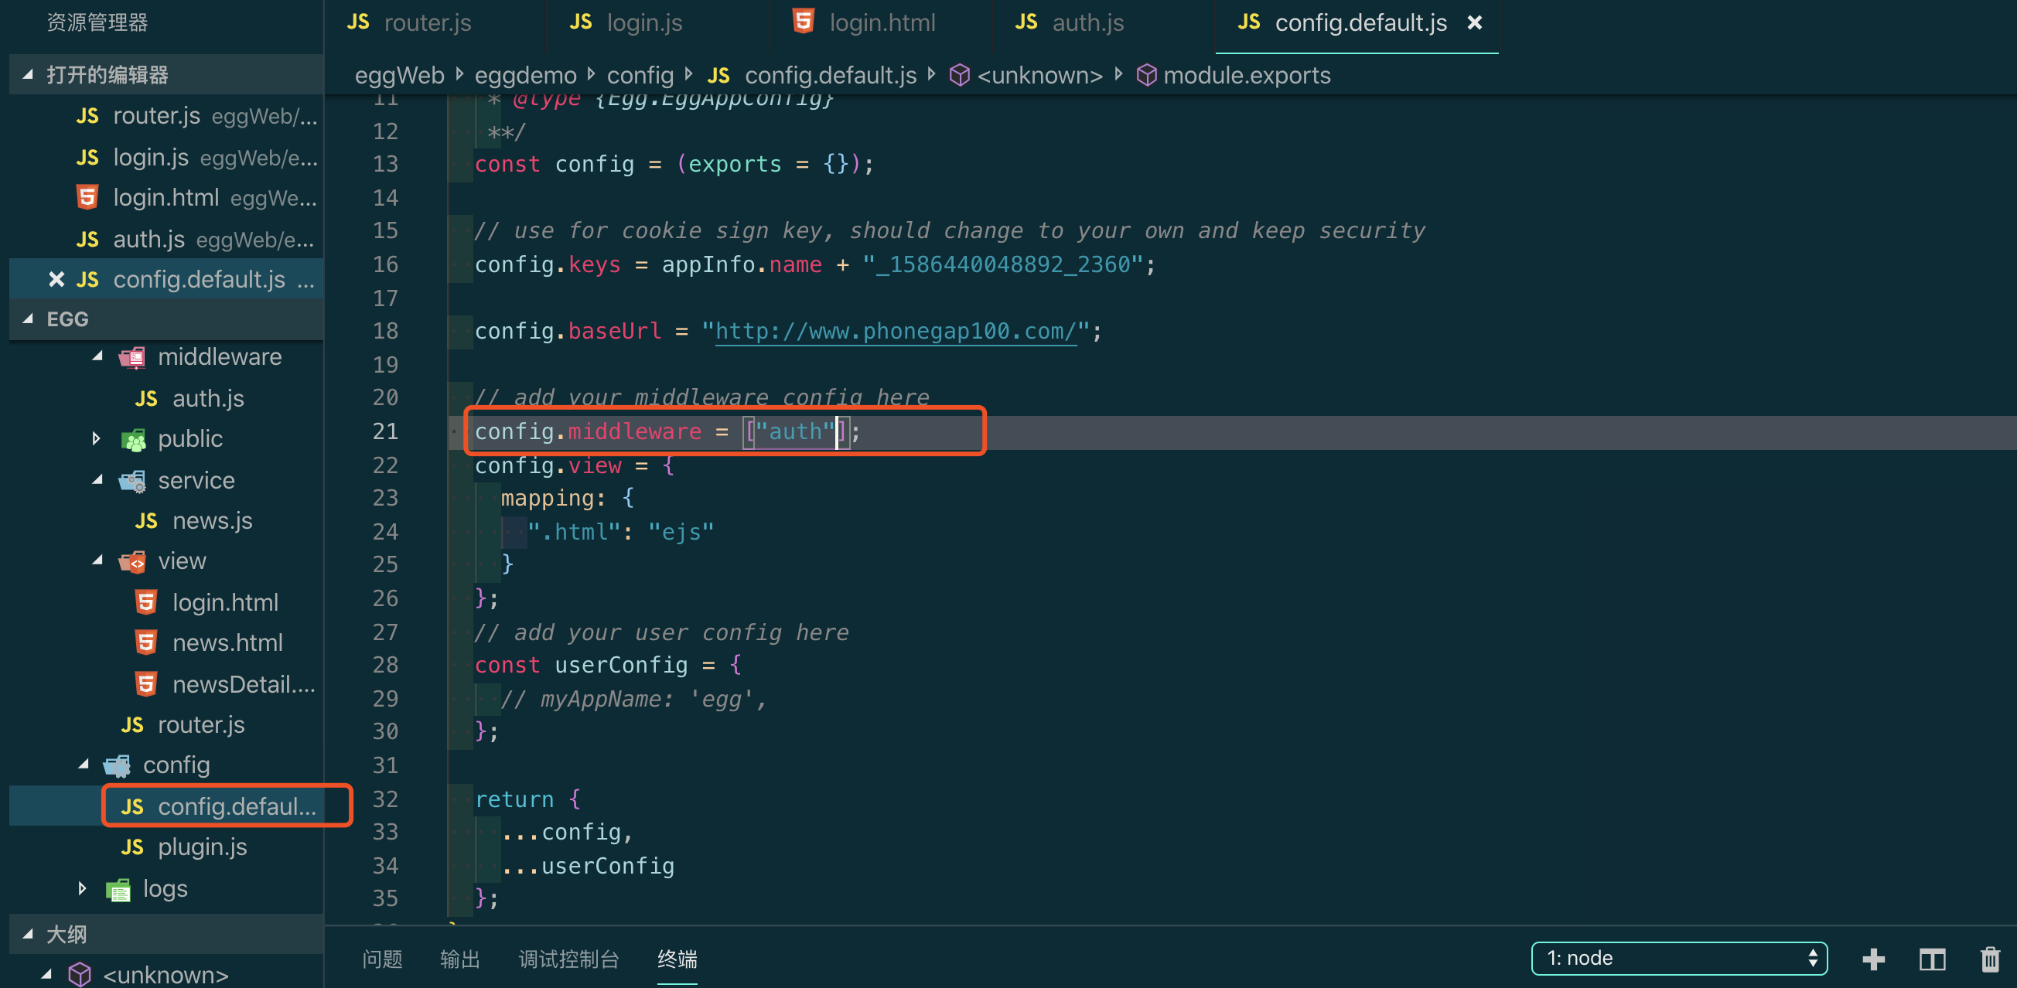
Task: Switch to the debug console panel tab
Action: click(x=568, y=959)
